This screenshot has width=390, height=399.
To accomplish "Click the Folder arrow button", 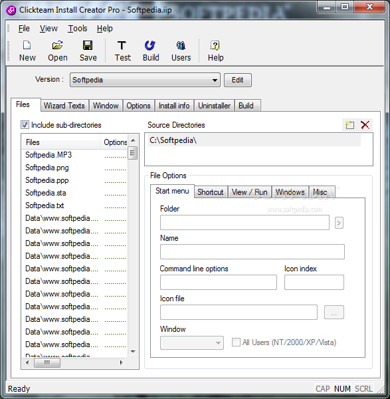I will [339, 223].
